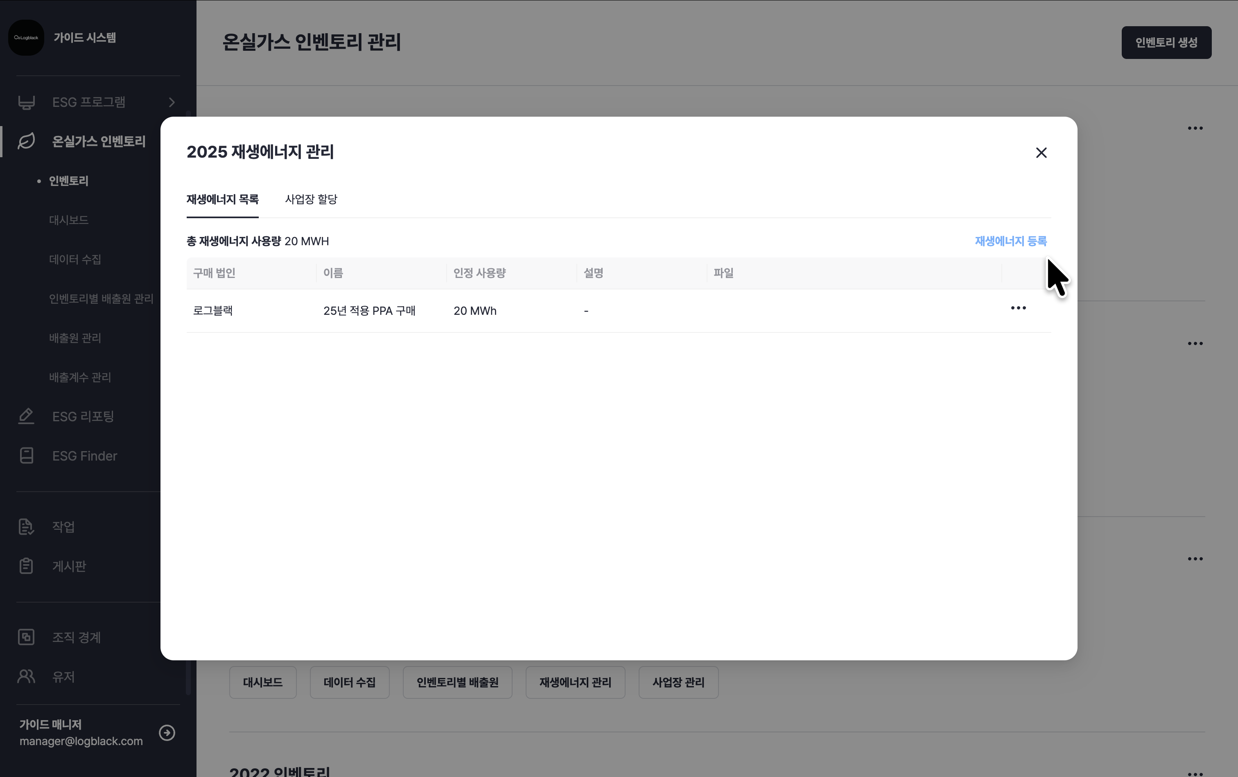Image resolution: width=1238 pixels, height=777 pixels.
Task: Click the ESG Finder book icon
Action: 26,456
